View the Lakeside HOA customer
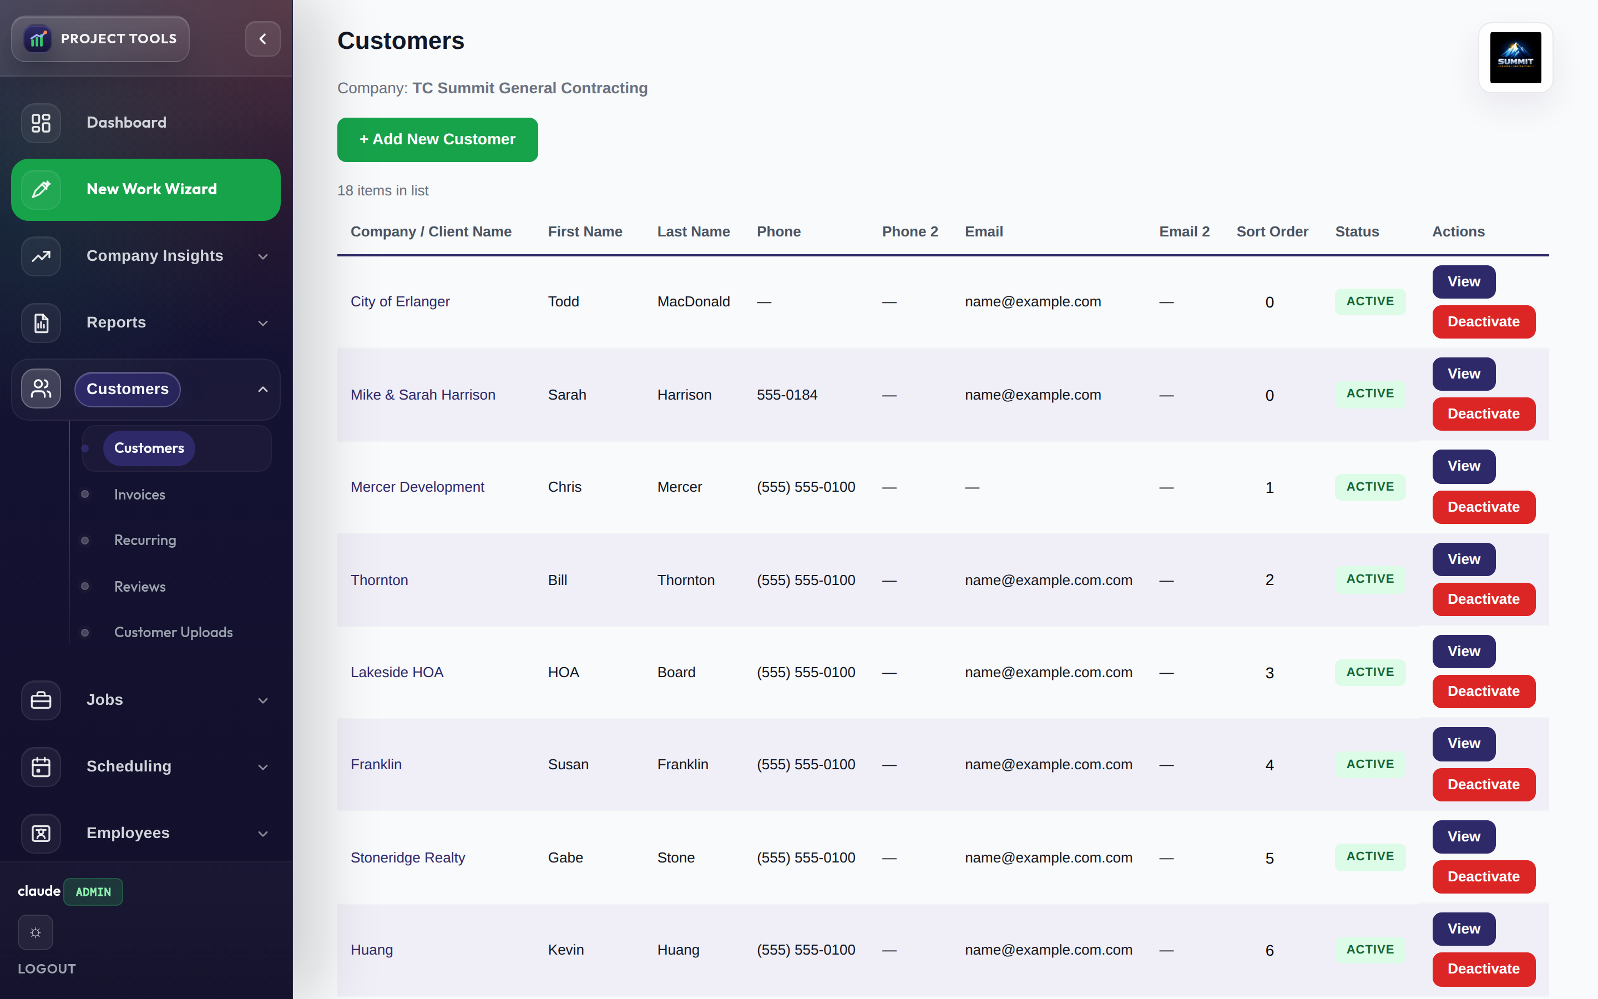Image resolution: width=1598 pixels, height=999 pixels. pos(1463,652)
